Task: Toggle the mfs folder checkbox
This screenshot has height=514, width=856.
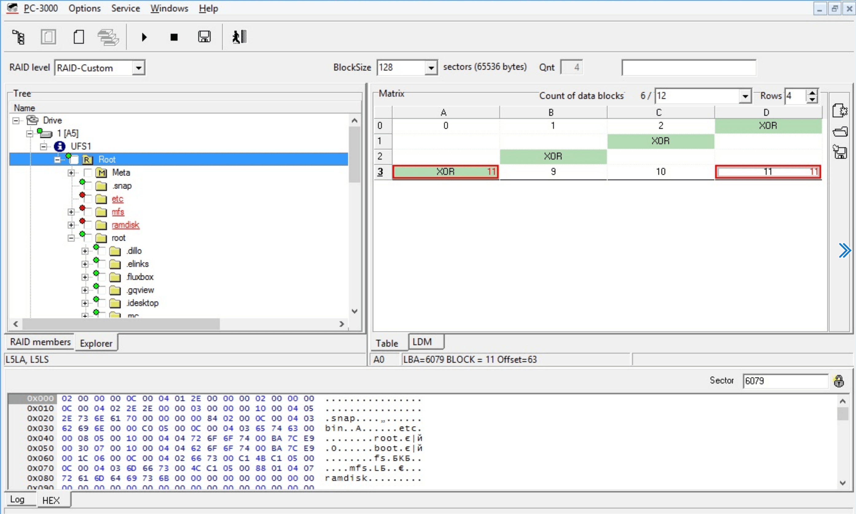Action: 88,212
